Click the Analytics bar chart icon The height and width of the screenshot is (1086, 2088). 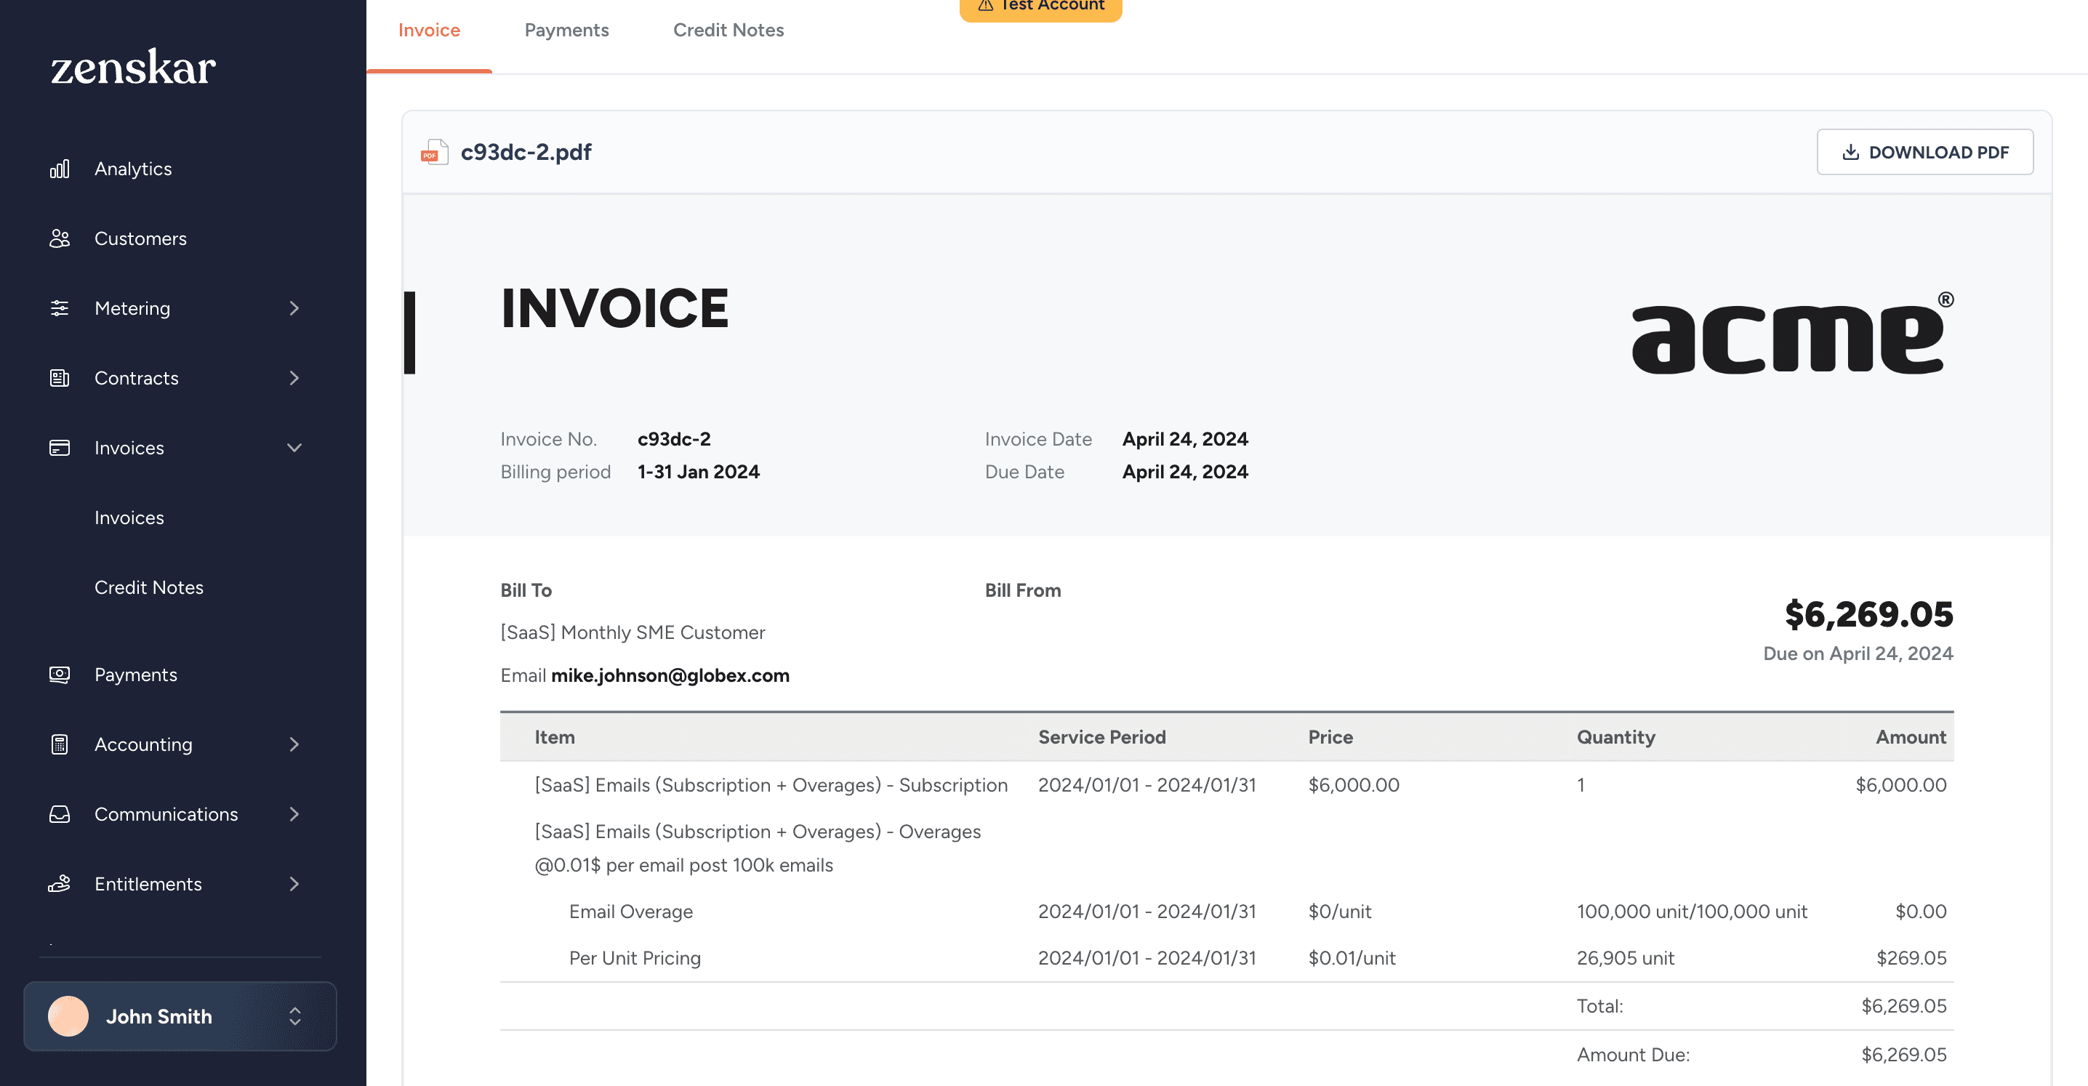(x=59, y=169)
